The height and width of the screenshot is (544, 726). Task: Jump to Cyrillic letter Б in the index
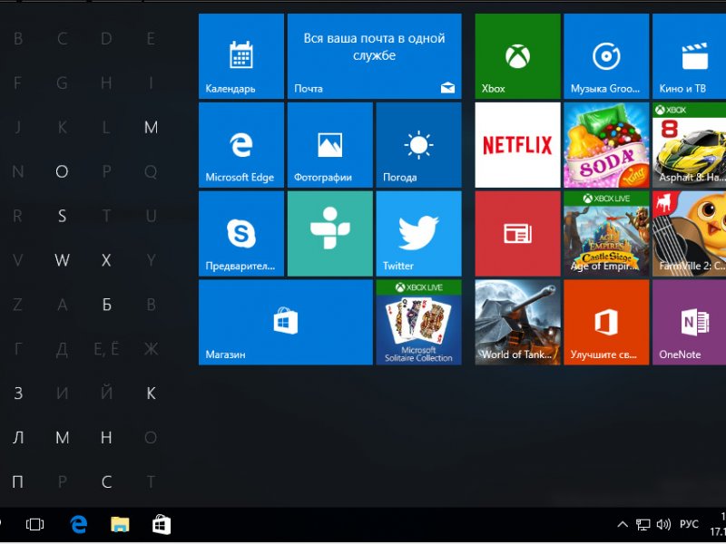pyautogui.click(x=106, y=305)
